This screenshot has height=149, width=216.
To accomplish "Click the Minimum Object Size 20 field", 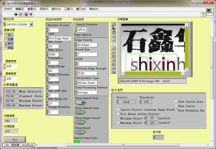I will click(x=152, y=118).
